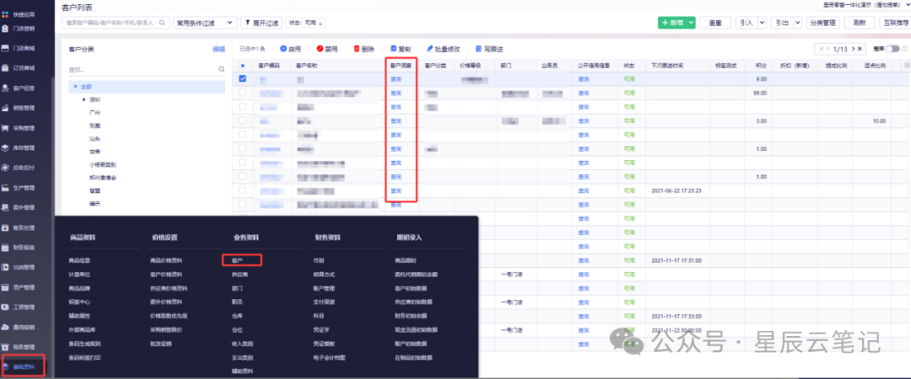Choose 商品期初 under 期初录入 menu
The image size is (911, 379).
[406, 260]
